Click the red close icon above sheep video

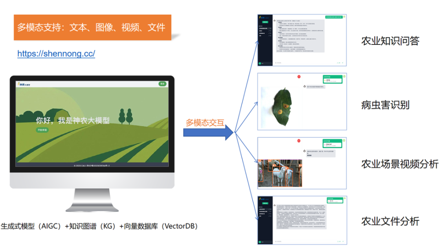pos(299,141)
